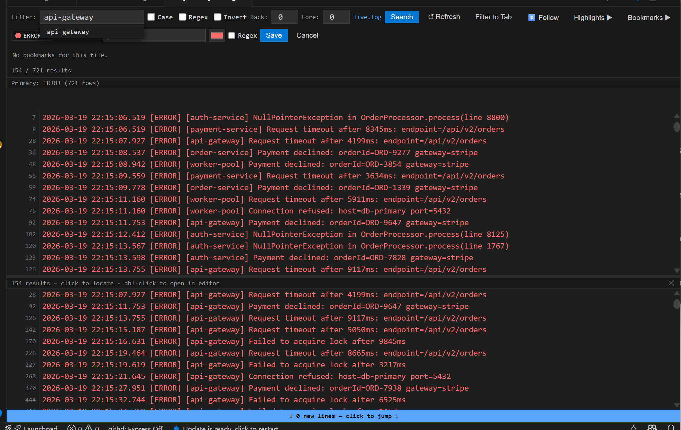Select line 36 order-service ORD-9277 row
681x430 pixels.
pos(340,152)
